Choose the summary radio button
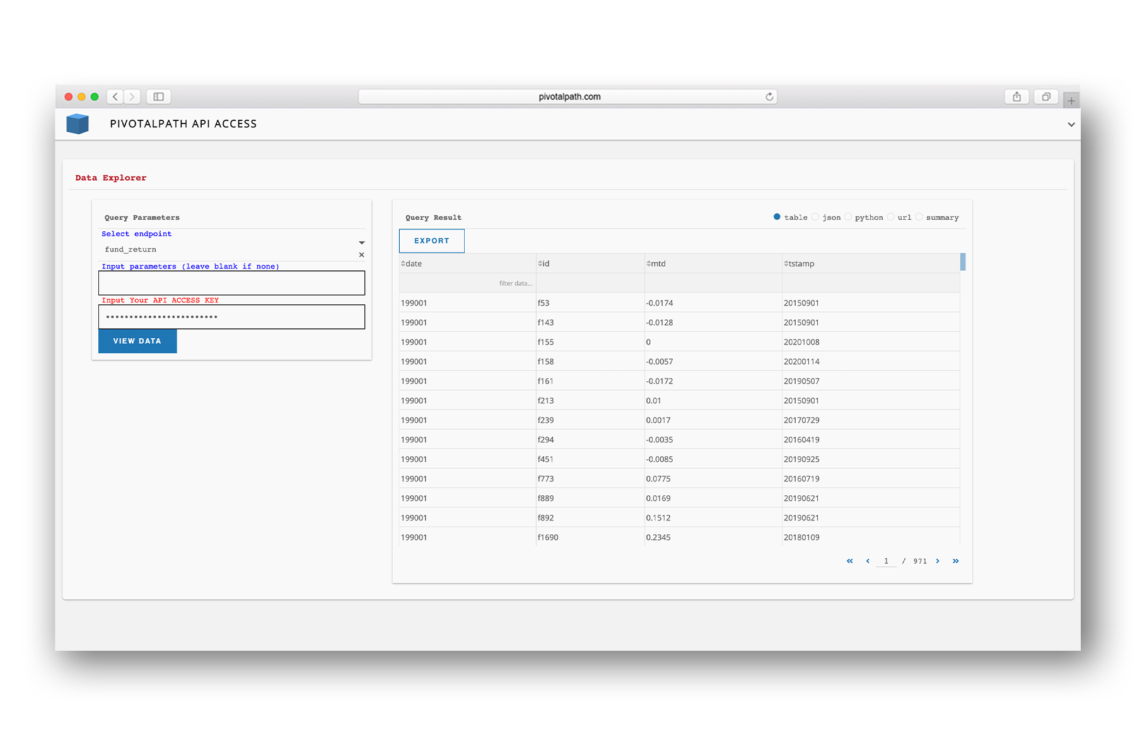This screenshot has width=1135, height=756. click(x=919, y=217)
